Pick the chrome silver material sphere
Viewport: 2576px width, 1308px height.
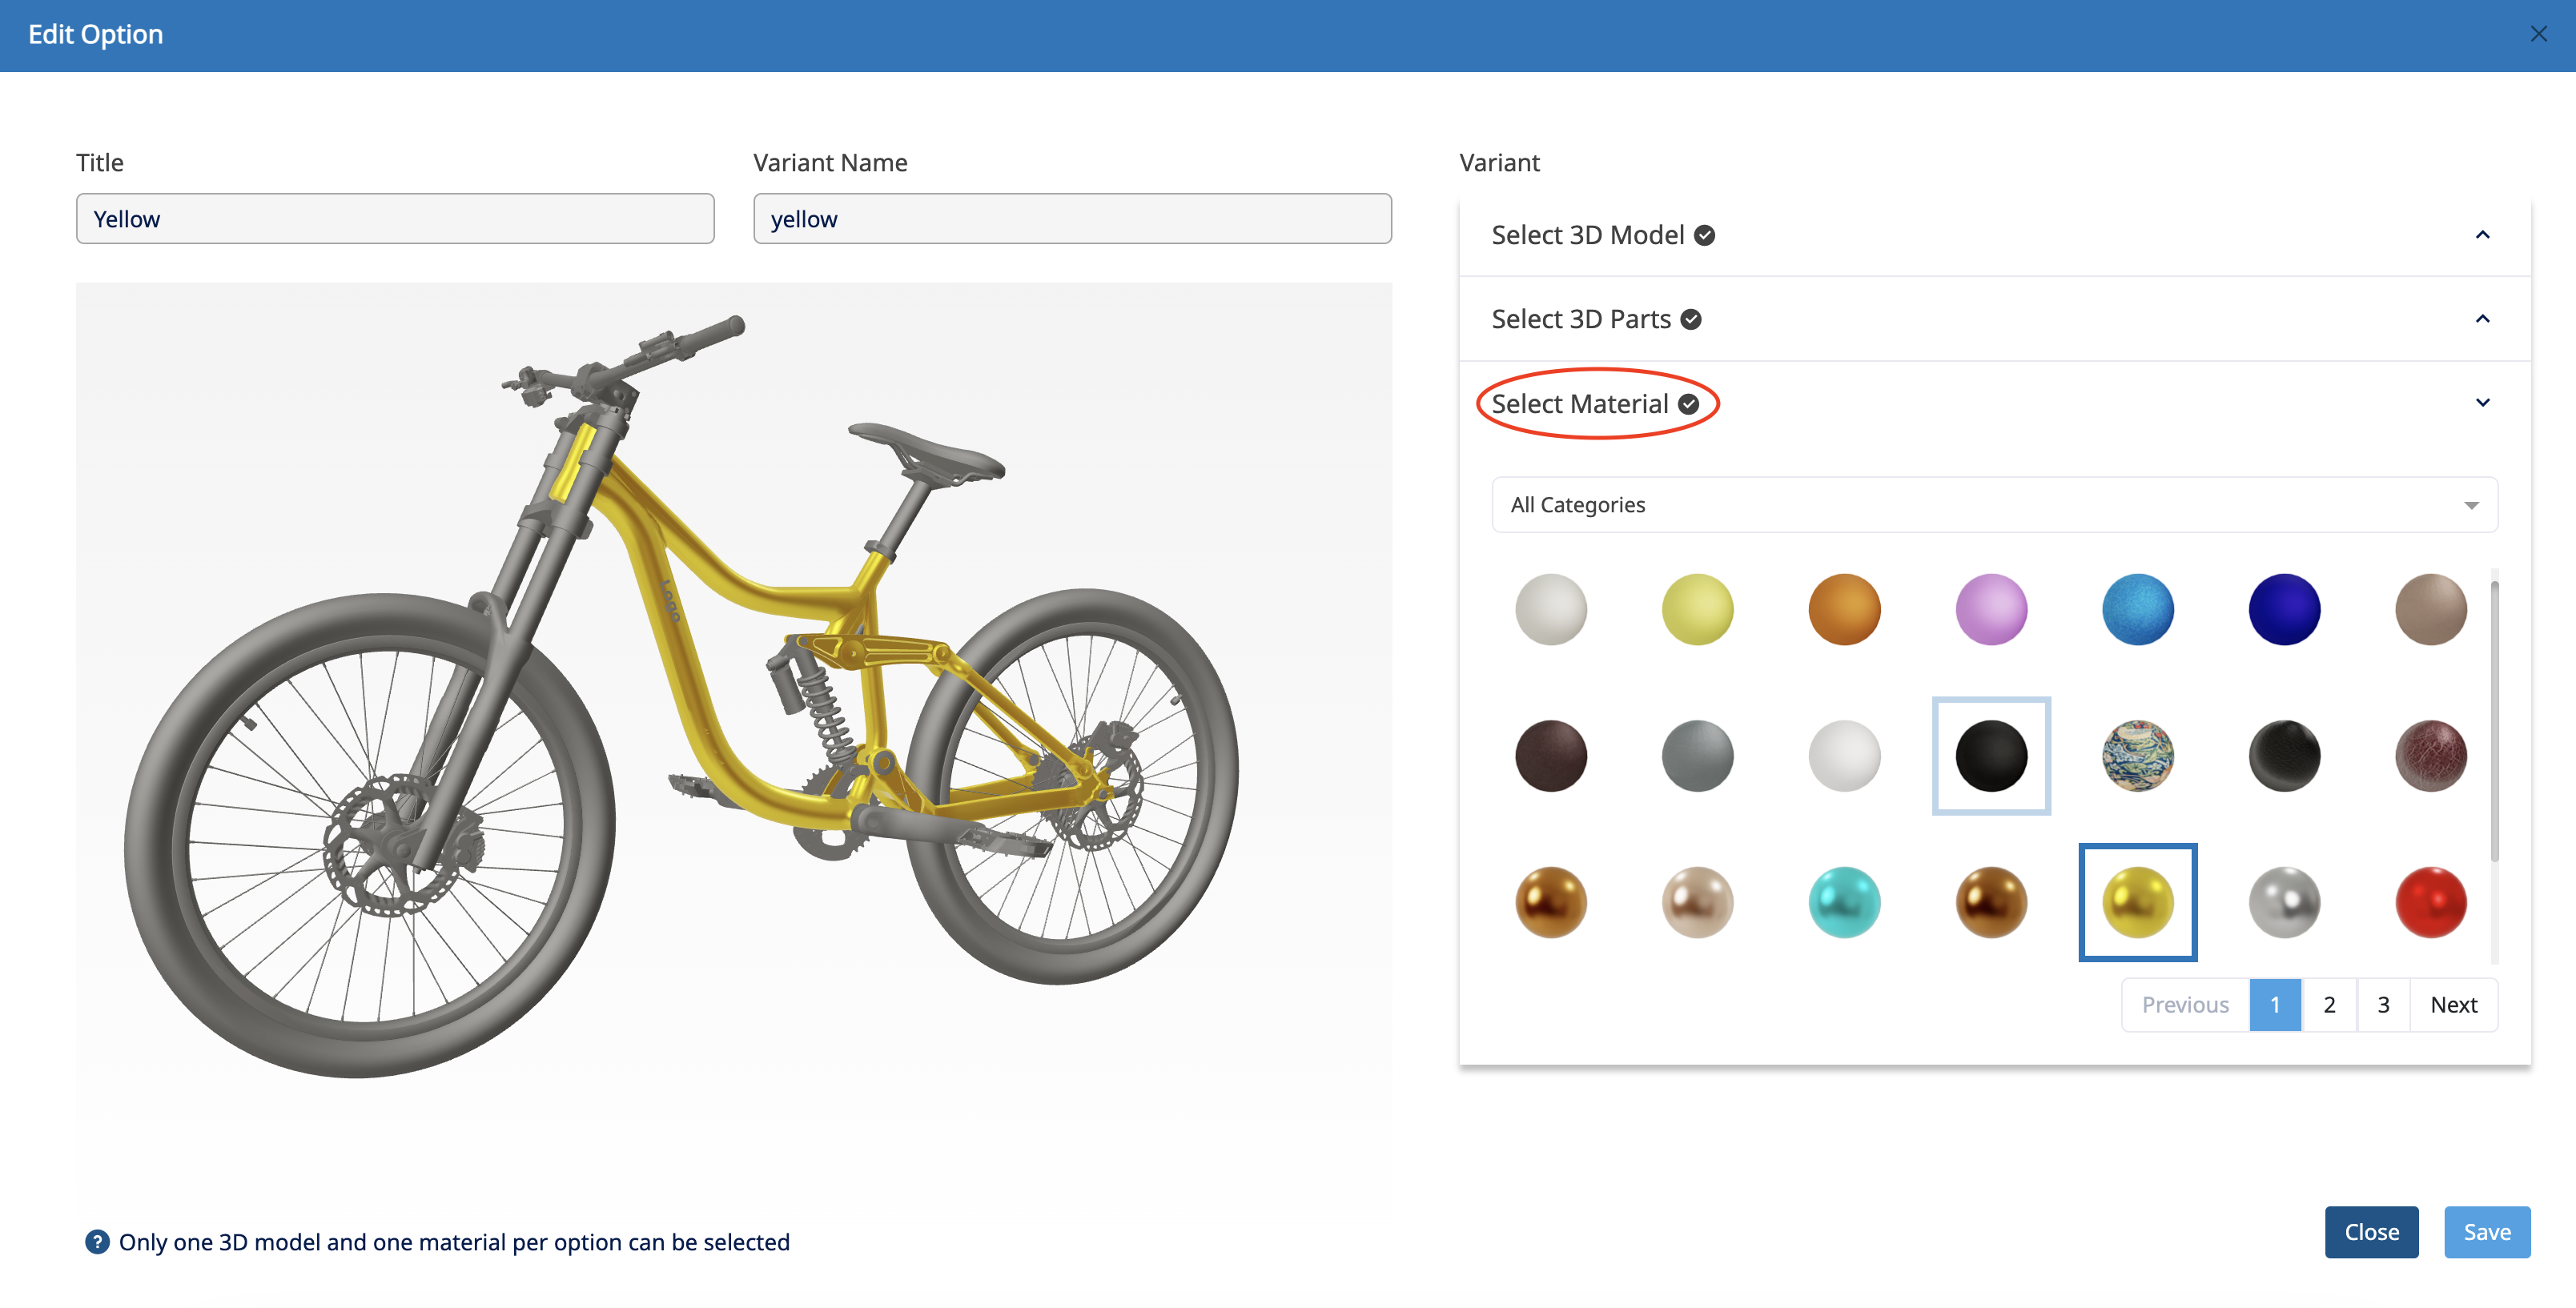pyautogui.click(x=2284, y=902)
